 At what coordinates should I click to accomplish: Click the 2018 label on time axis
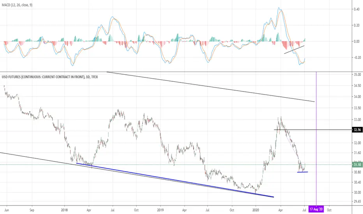tap(64, 210)
